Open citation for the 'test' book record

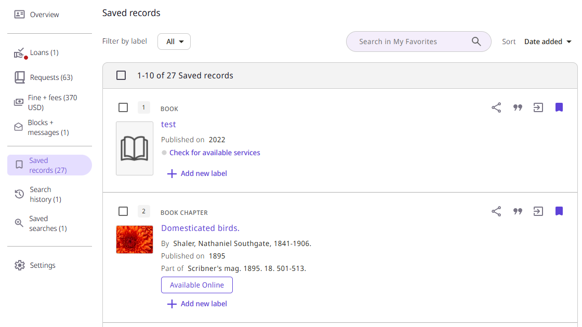[x=518, y=107]
